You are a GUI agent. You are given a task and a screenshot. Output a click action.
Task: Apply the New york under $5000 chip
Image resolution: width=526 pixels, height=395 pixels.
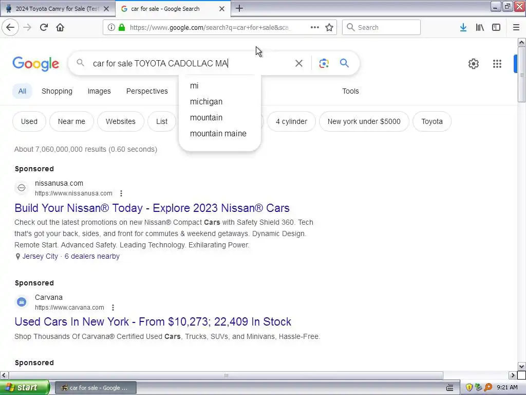point(364,121)
